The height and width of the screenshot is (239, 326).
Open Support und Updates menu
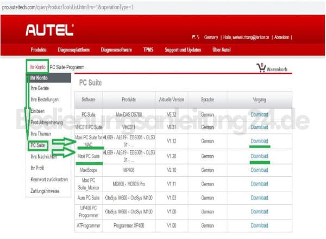click(183, 50)
